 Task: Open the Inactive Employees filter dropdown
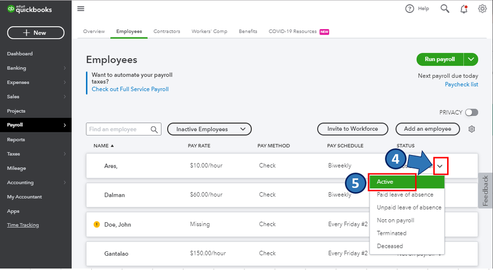[x=209, y=129]
